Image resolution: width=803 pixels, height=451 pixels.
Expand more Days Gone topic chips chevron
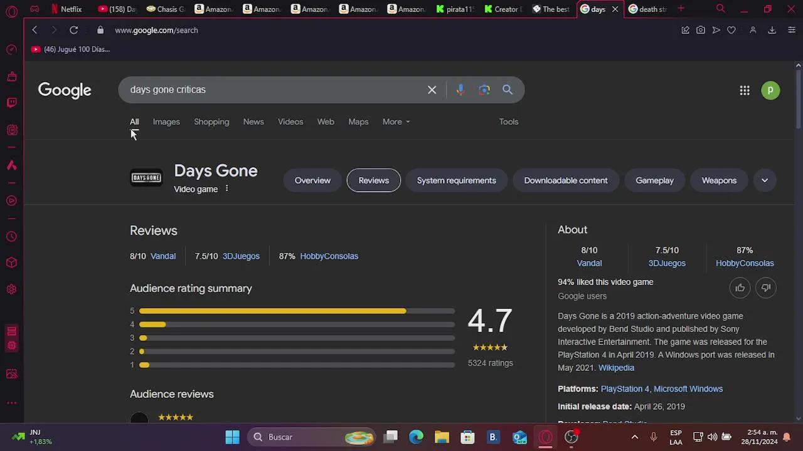[x=765, y=180]
